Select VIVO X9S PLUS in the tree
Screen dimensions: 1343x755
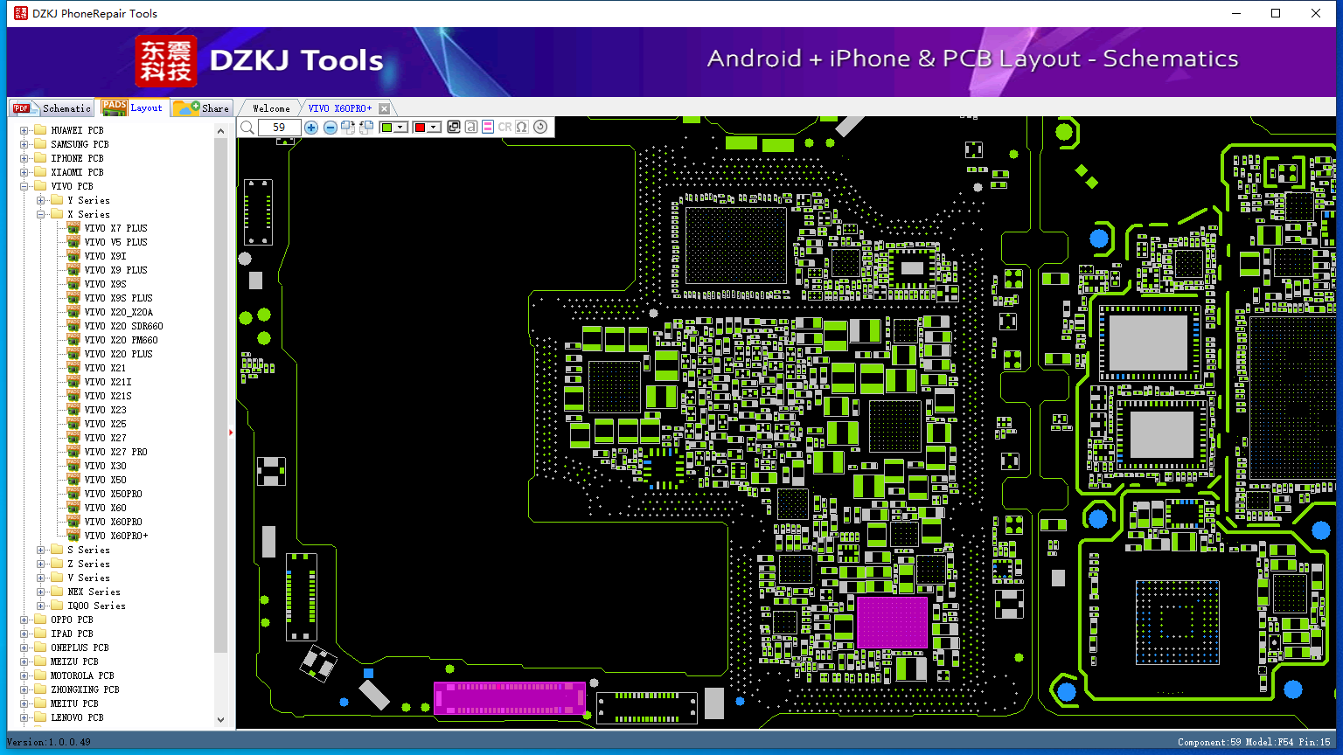(118, 298)
